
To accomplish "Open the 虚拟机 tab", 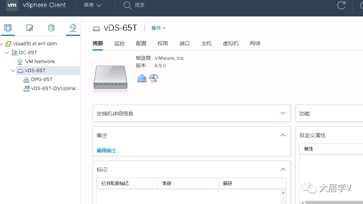I will [x=231, y=43].
